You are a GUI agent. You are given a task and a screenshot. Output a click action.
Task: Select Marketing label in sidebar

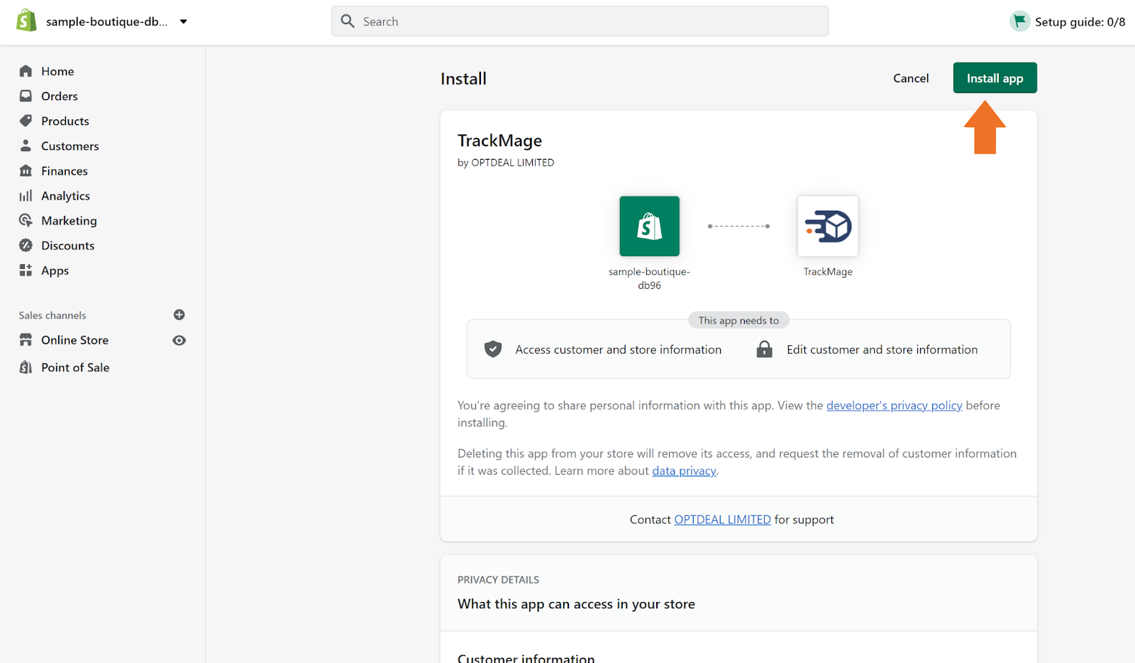(69, 221)
